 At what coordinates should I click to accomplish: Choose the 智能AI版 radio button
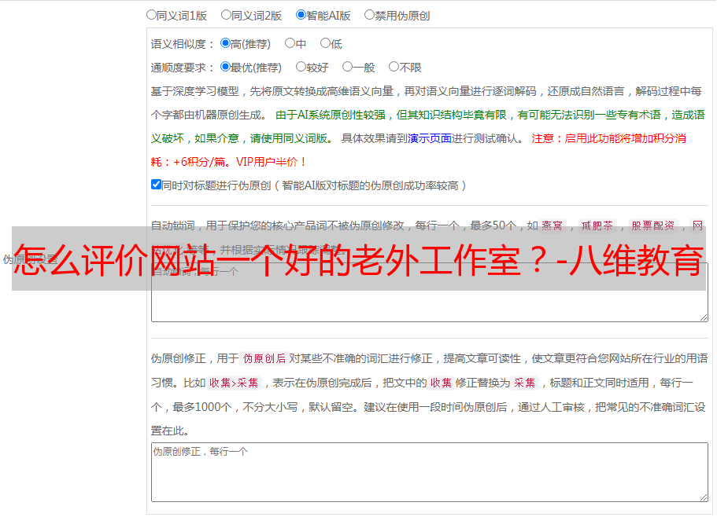301,15
